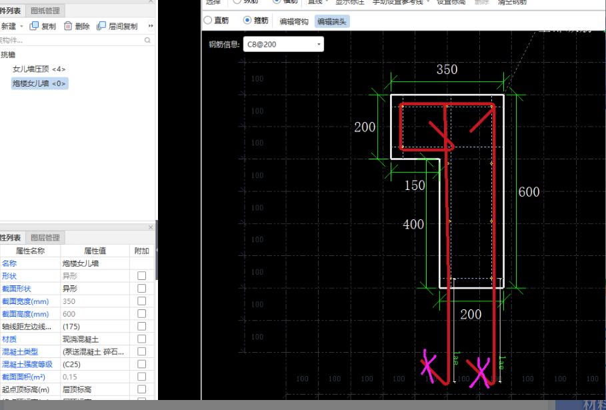Tick the 附加 checkbox for 截面形状
606x410 pixels.
click(x=142, y=288)
